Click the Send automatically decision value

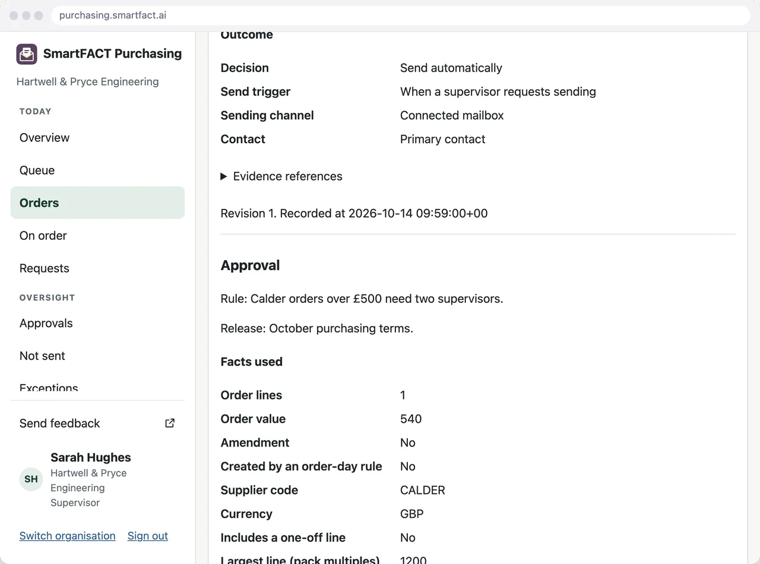tap(451, 68)
